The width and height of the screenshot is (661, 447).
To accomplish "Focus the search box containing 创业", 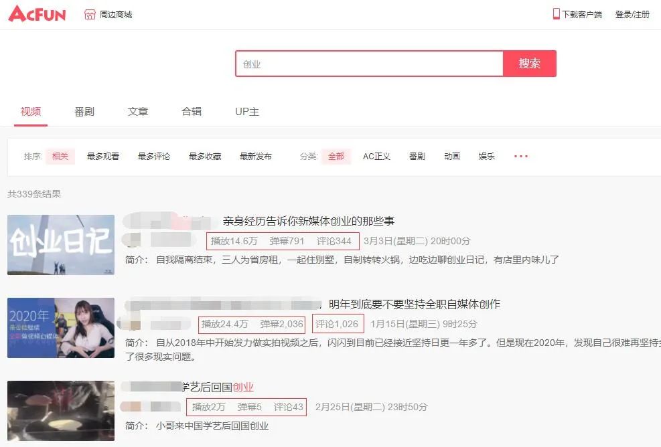I will click(x=368, y=64).
